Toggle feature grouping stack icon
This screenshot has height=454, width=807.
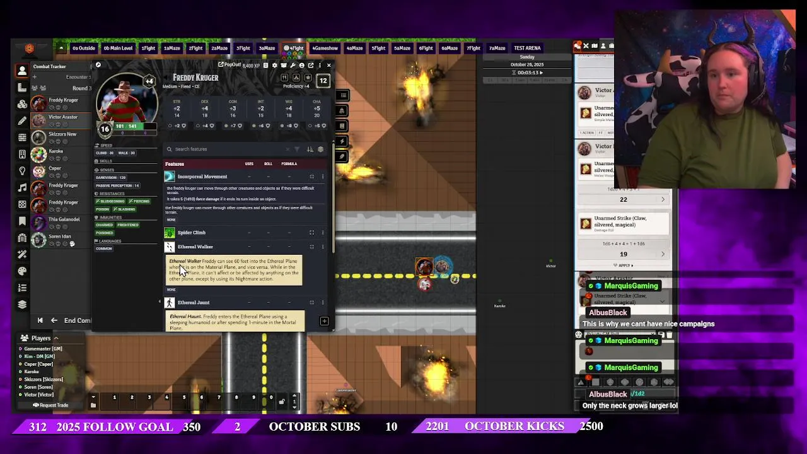(320, 149)
